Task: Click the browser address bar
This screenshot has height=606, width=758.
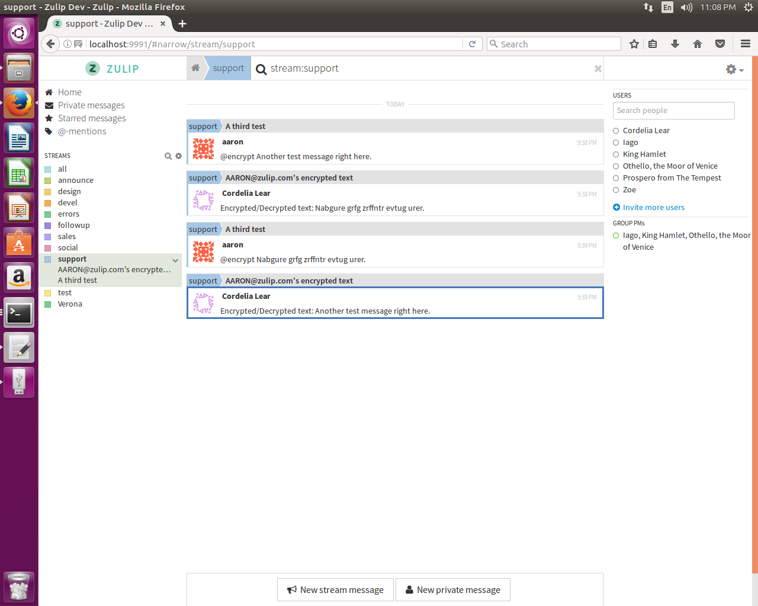Action: pyautogui.click(x=275, y=44)
